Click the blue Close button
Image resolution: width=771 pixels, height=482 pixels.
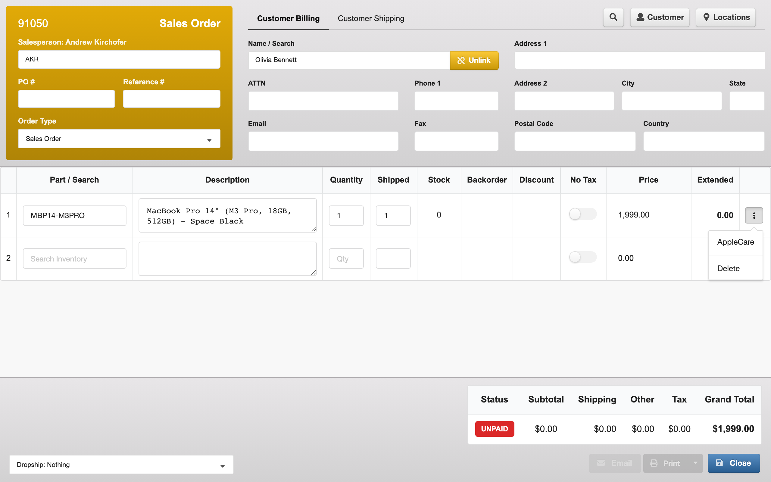tap(733, 463)
